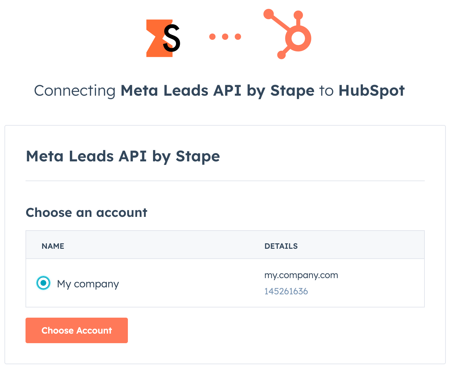449x369 pixels.
Task: Click the my.company.com domain text
Action: click(x=301, y=275)
